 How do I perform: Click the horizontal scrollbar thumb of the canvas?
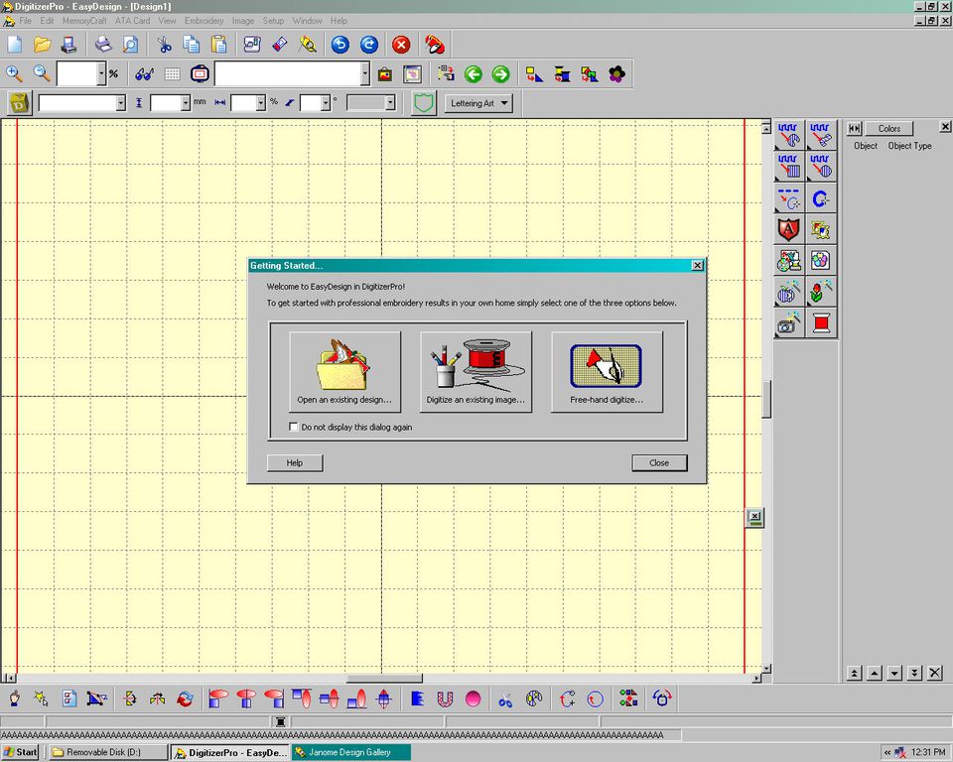coord(384,678)
